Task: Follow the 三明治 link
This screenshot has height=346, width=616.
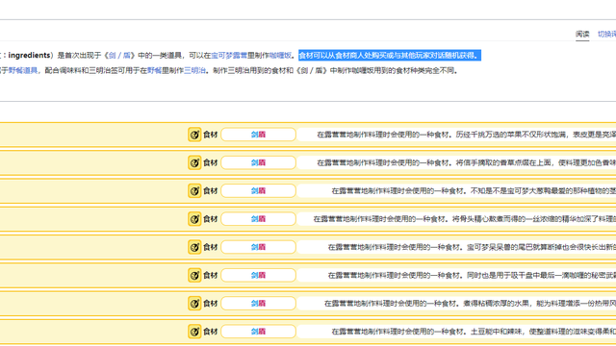Action: point(194,70)
